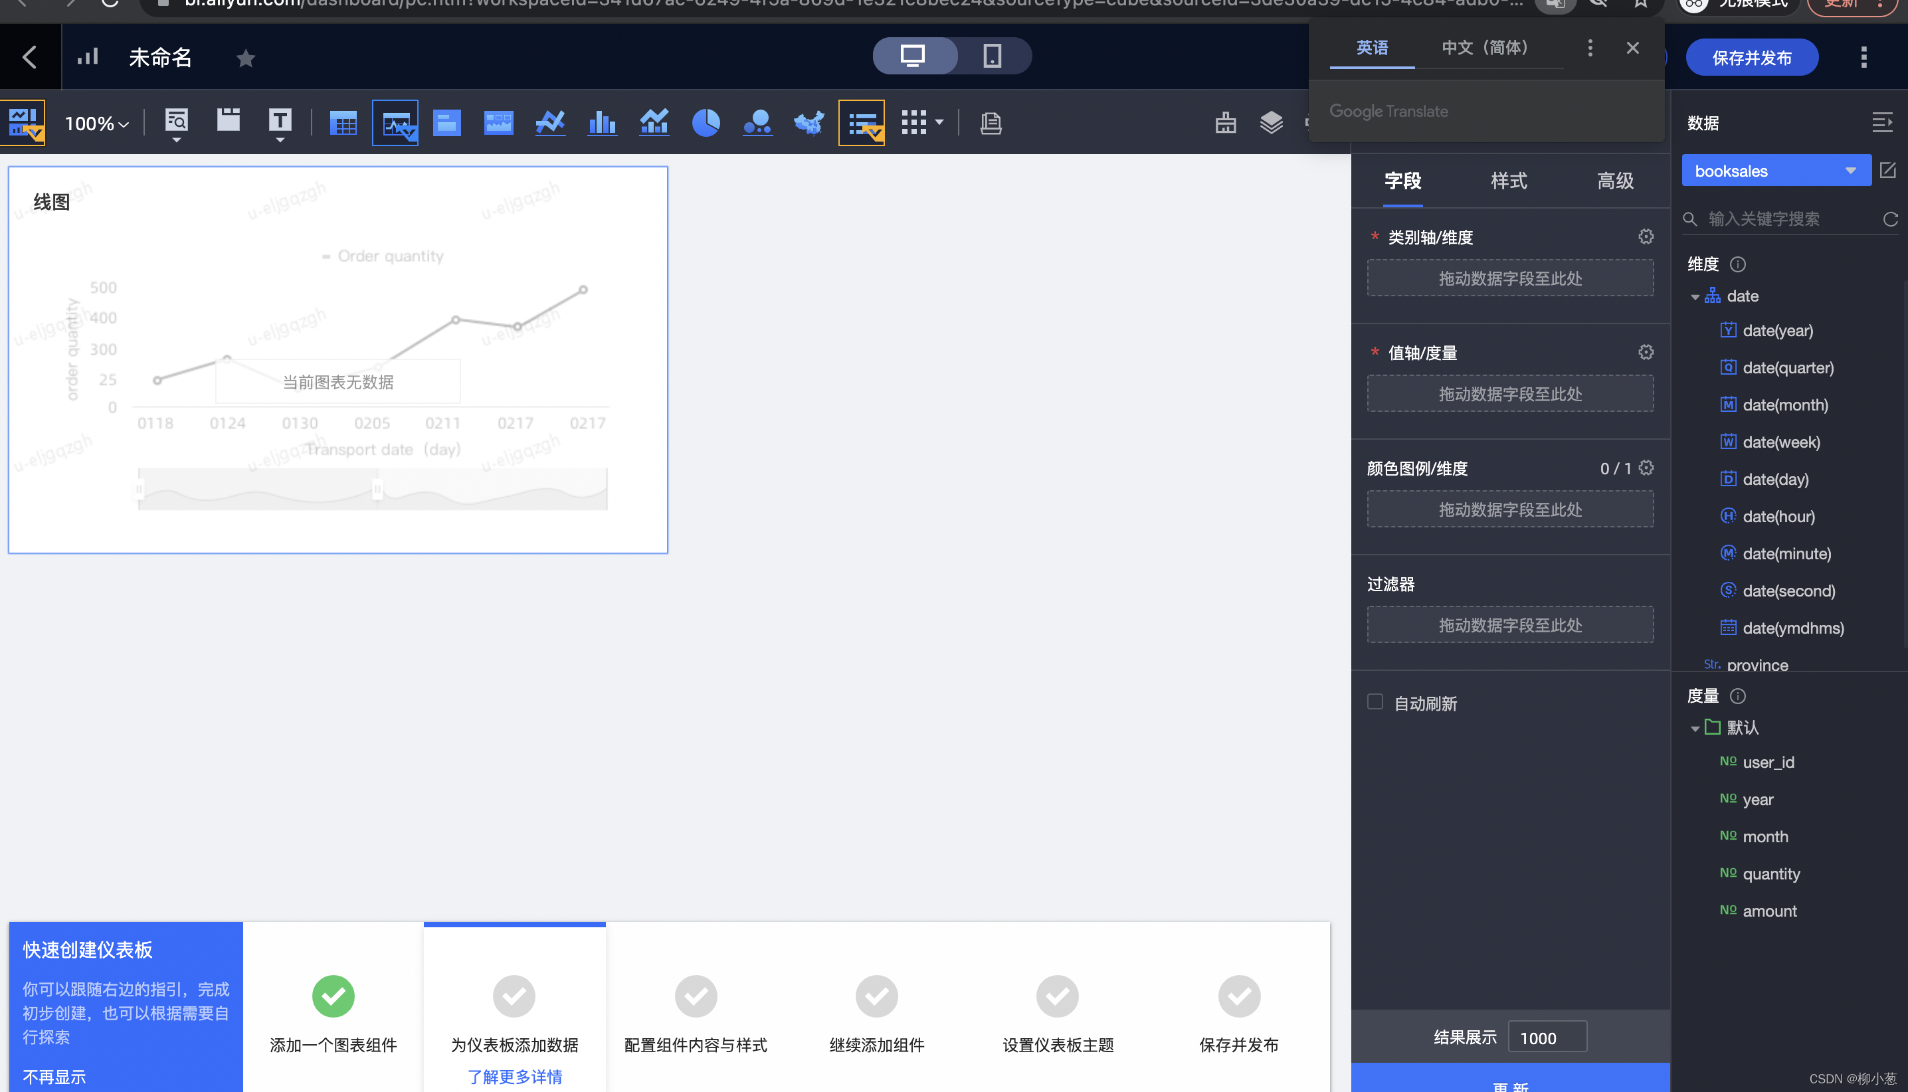The width and height of the screenshot is (1908, 1092).
Task: Open settings gear for 值轴/度量
Action: [x=1646, y=353]
